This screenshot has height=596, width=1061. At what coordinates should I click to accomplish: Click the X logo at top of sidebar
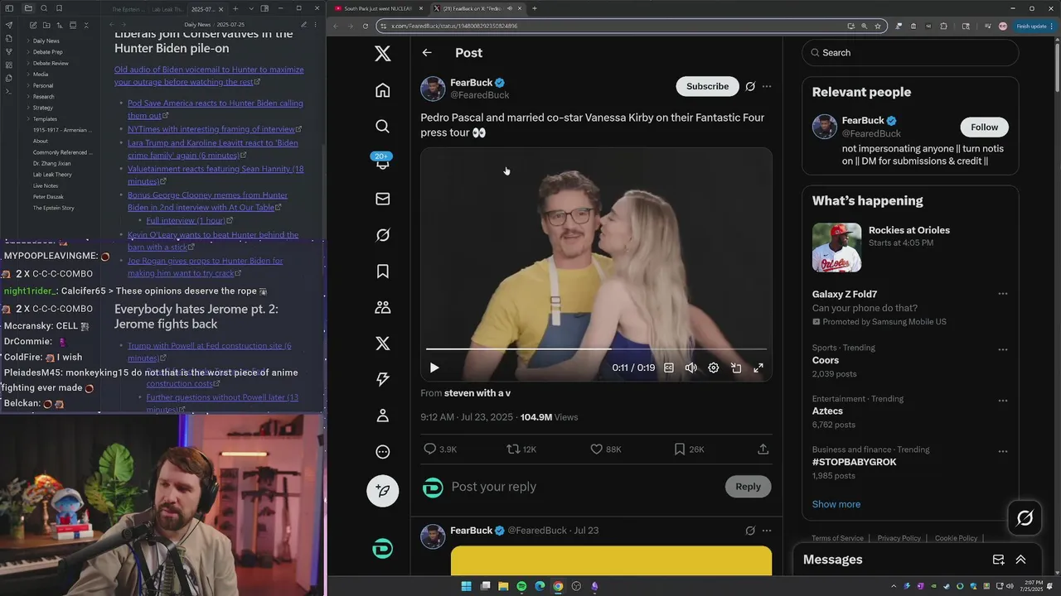click(x=382, y=54)
